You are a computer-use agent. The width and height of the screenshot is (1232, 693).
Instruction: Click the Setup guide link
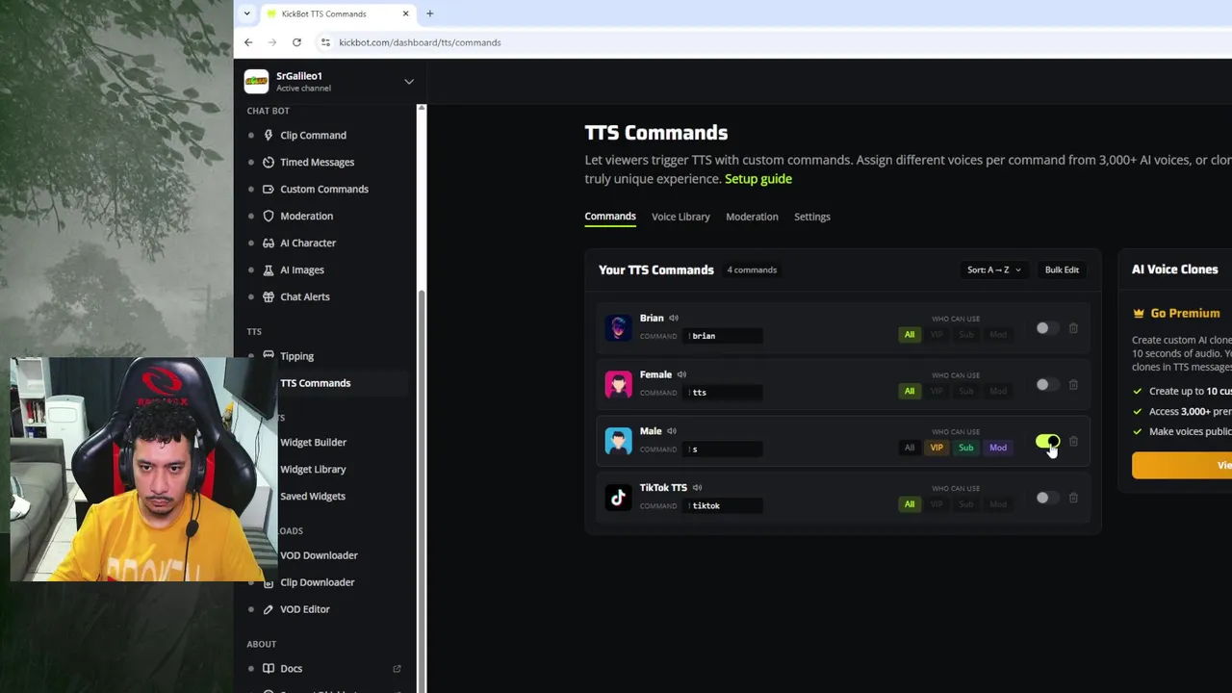pos(758,179)
